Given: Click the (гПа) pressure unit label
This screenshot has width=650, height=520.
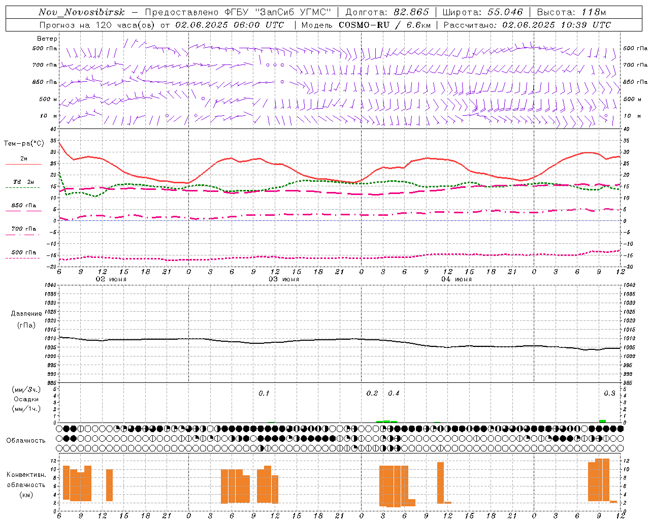Looking at the screenshot, I should pyautogui.click(x=26, y=325).
